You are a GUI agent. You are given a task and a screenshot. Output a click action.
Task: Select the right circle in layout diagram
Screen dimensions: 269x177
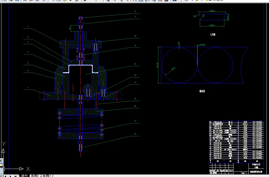[x=215, y=65]
